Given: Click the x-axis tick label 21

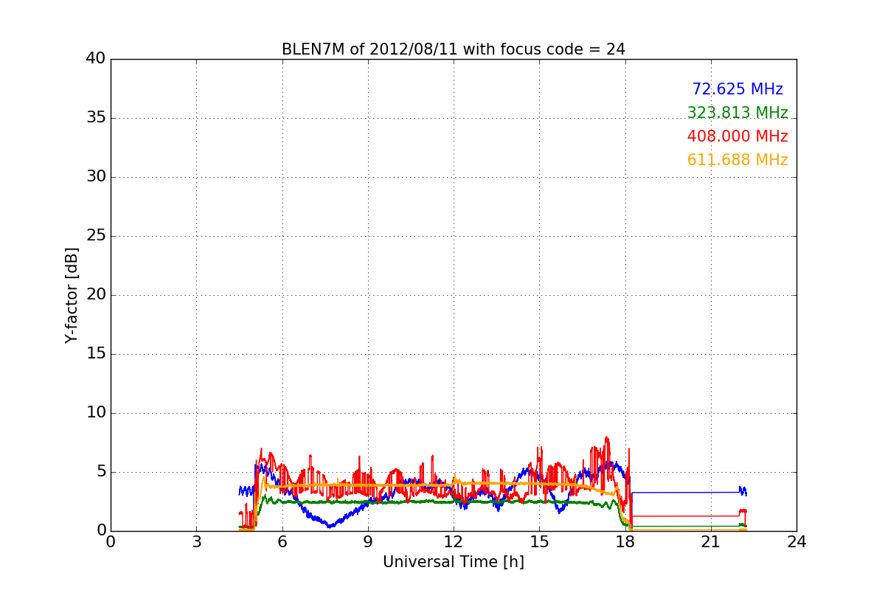Looking at the screenshot, I should (711, 542).
